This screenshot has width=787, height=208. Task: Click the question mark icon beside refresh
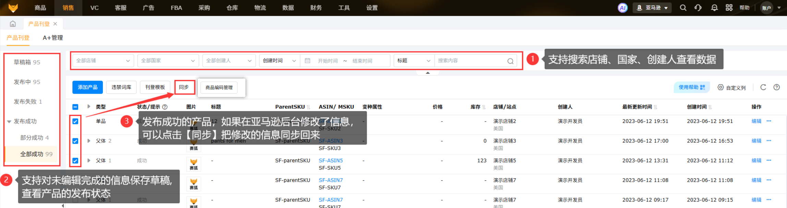(x=777, y=87)
